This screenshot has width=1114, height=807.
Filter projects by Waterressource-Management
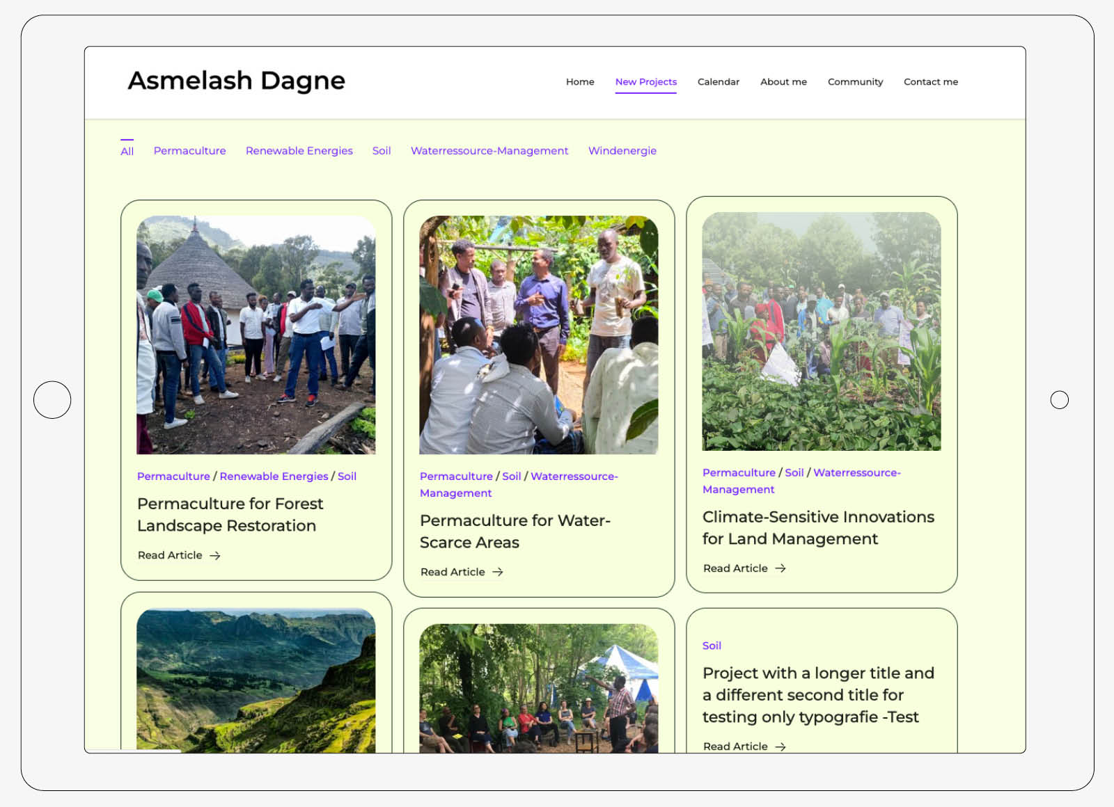[x=489, y=150]
